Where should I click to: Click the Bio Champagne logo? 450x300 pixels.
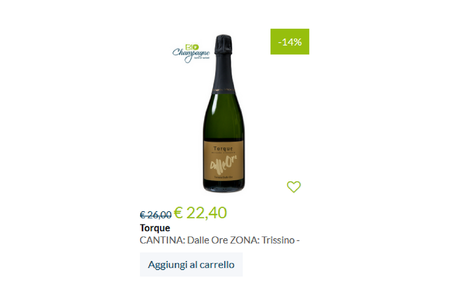pyautogui.click(x=191, y=53)
